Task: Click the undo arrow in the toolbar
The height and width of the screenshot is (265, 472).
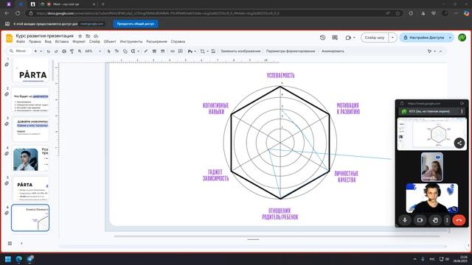Action: [x=48, y=52]
